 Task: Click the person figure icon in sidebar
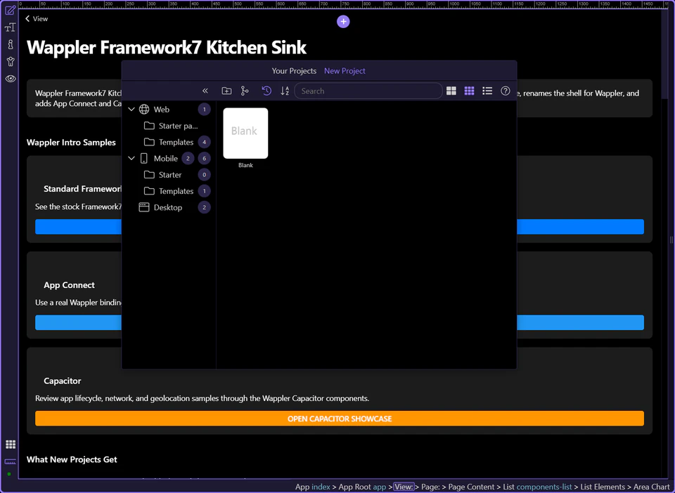pyautogui.click(x=11, y=62)
